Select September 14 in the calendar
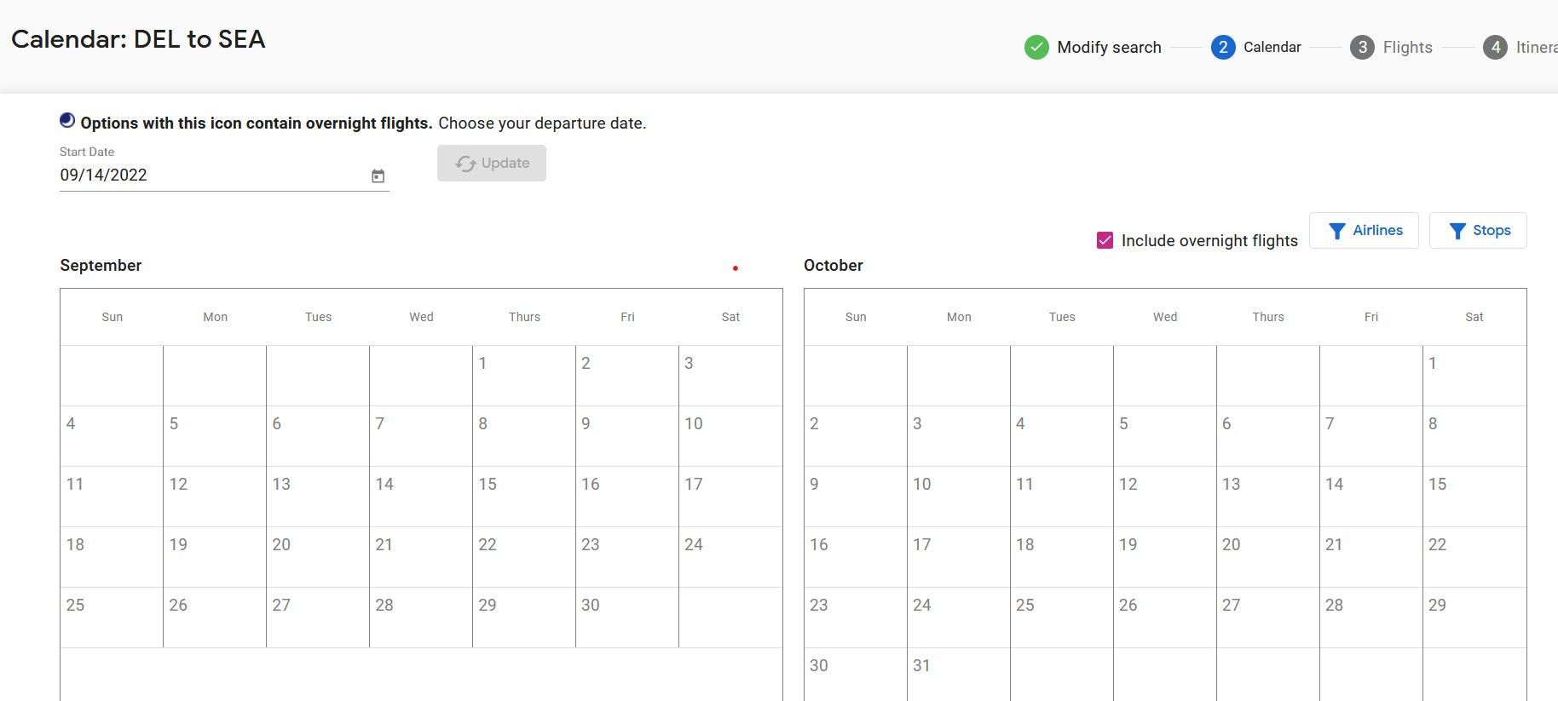 click(421, 497)
